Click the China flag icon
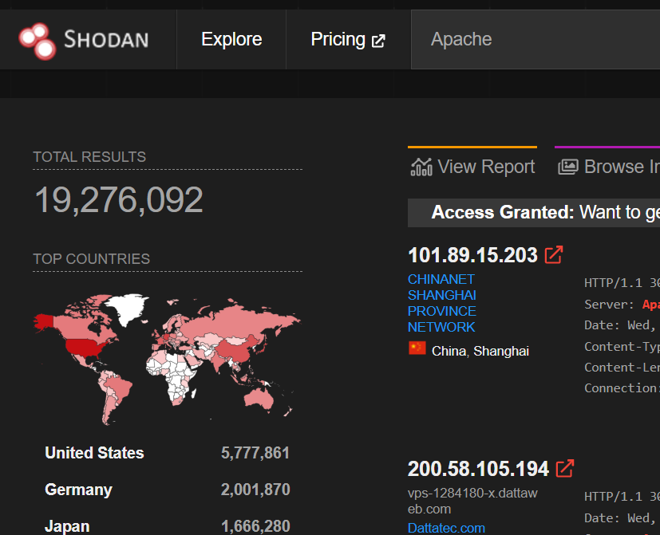The width and height of the screenshot is (660, 535). tap(416, 348)
